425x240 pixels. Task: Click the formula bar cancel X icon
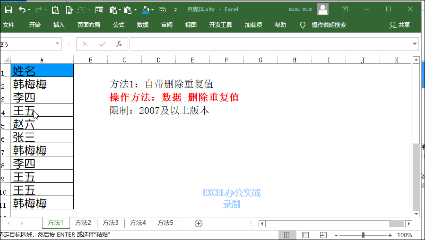point(85,44)
